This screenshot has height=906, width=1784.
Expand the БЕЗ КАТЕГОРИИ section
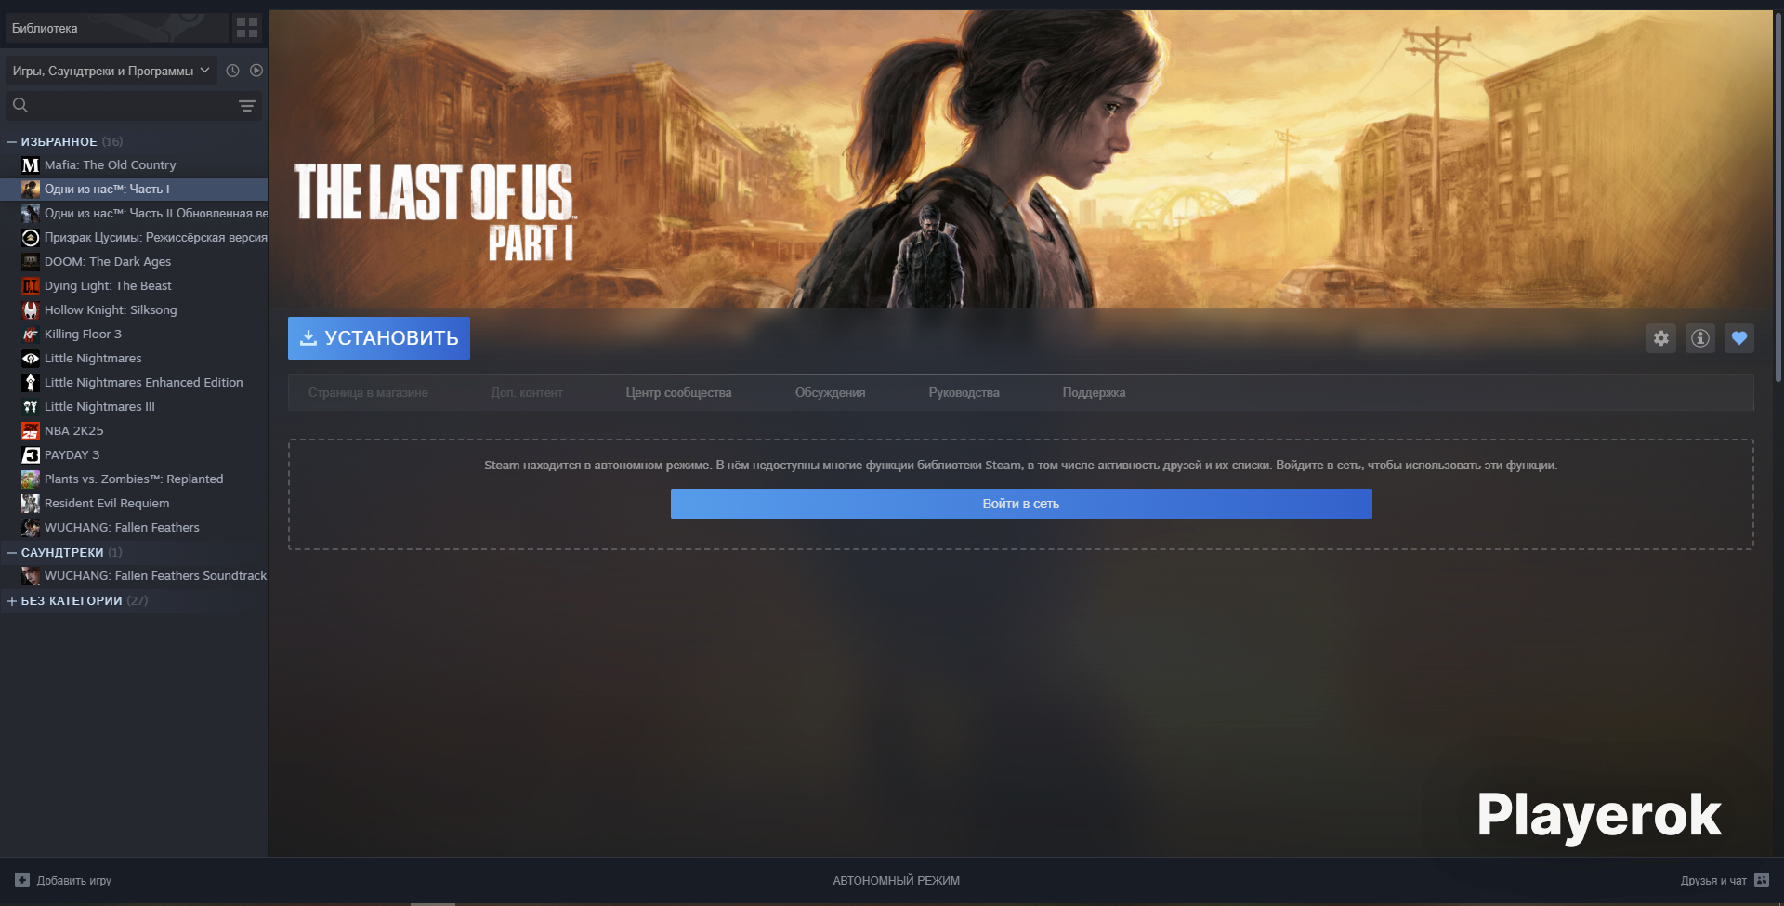[x=12, y=601]
